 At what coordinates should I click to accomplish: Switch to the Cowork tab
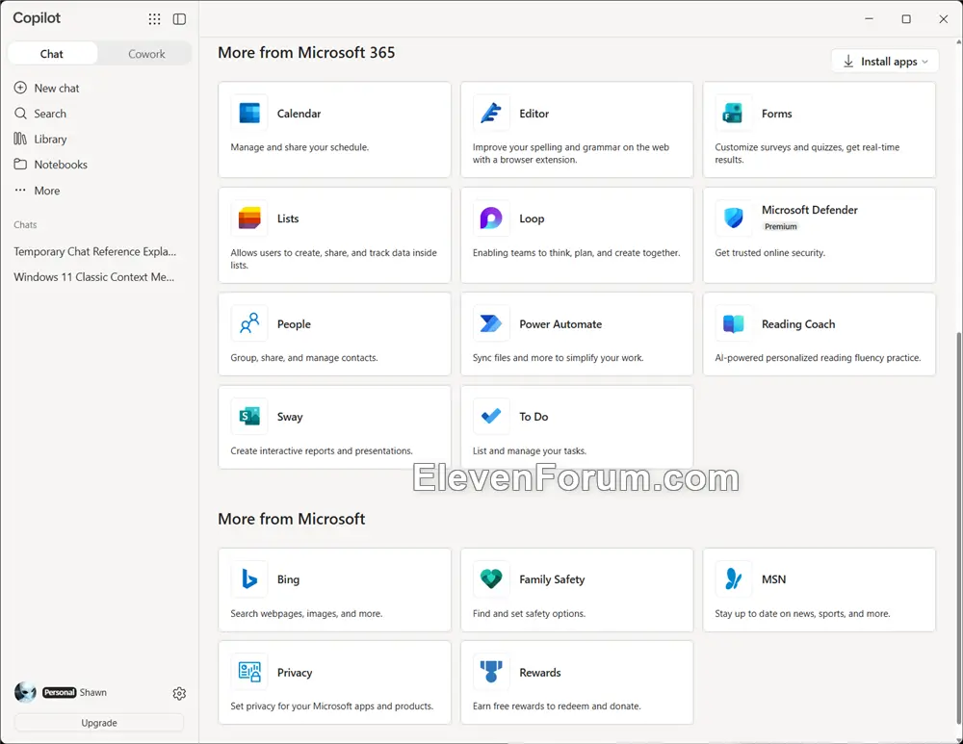[x=146, y=53]
